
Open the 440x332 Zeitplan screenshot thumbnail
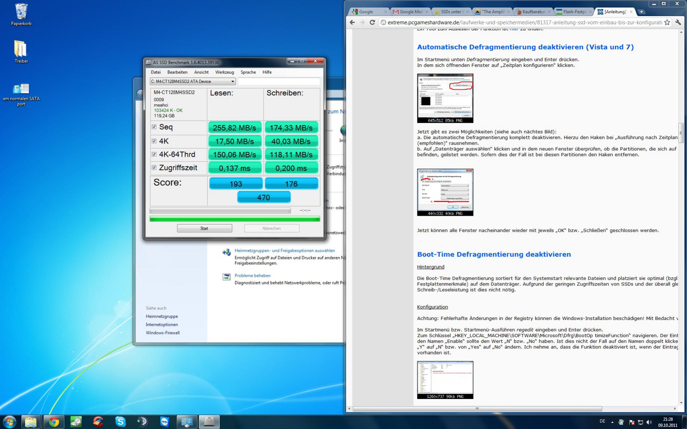pyautogui.click(x=445, y=192)
